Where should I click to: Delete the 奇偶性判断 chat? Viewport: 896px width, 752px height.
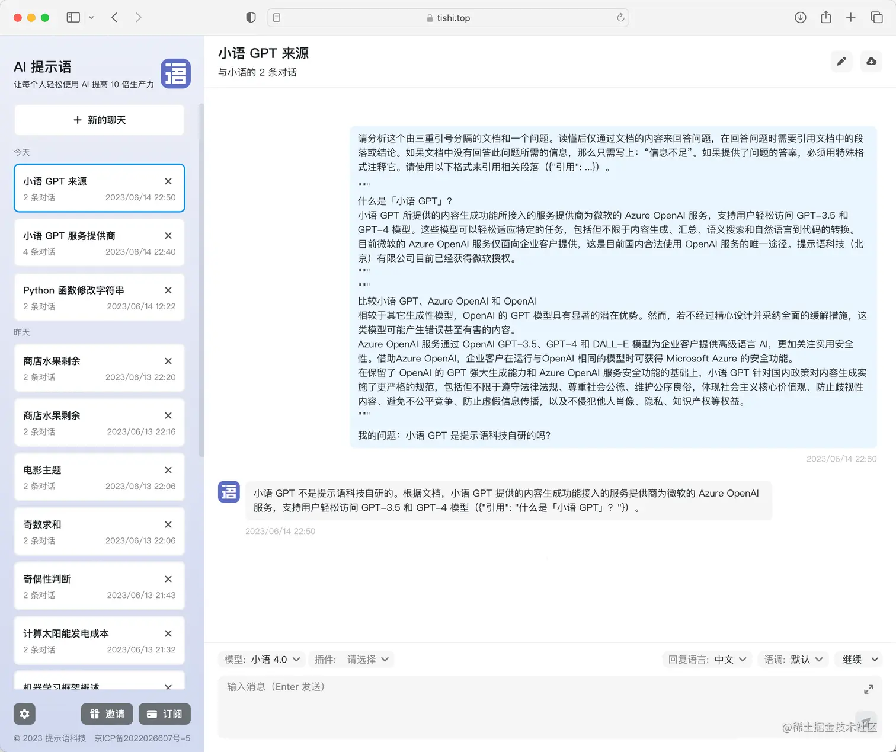click(168, 579)
